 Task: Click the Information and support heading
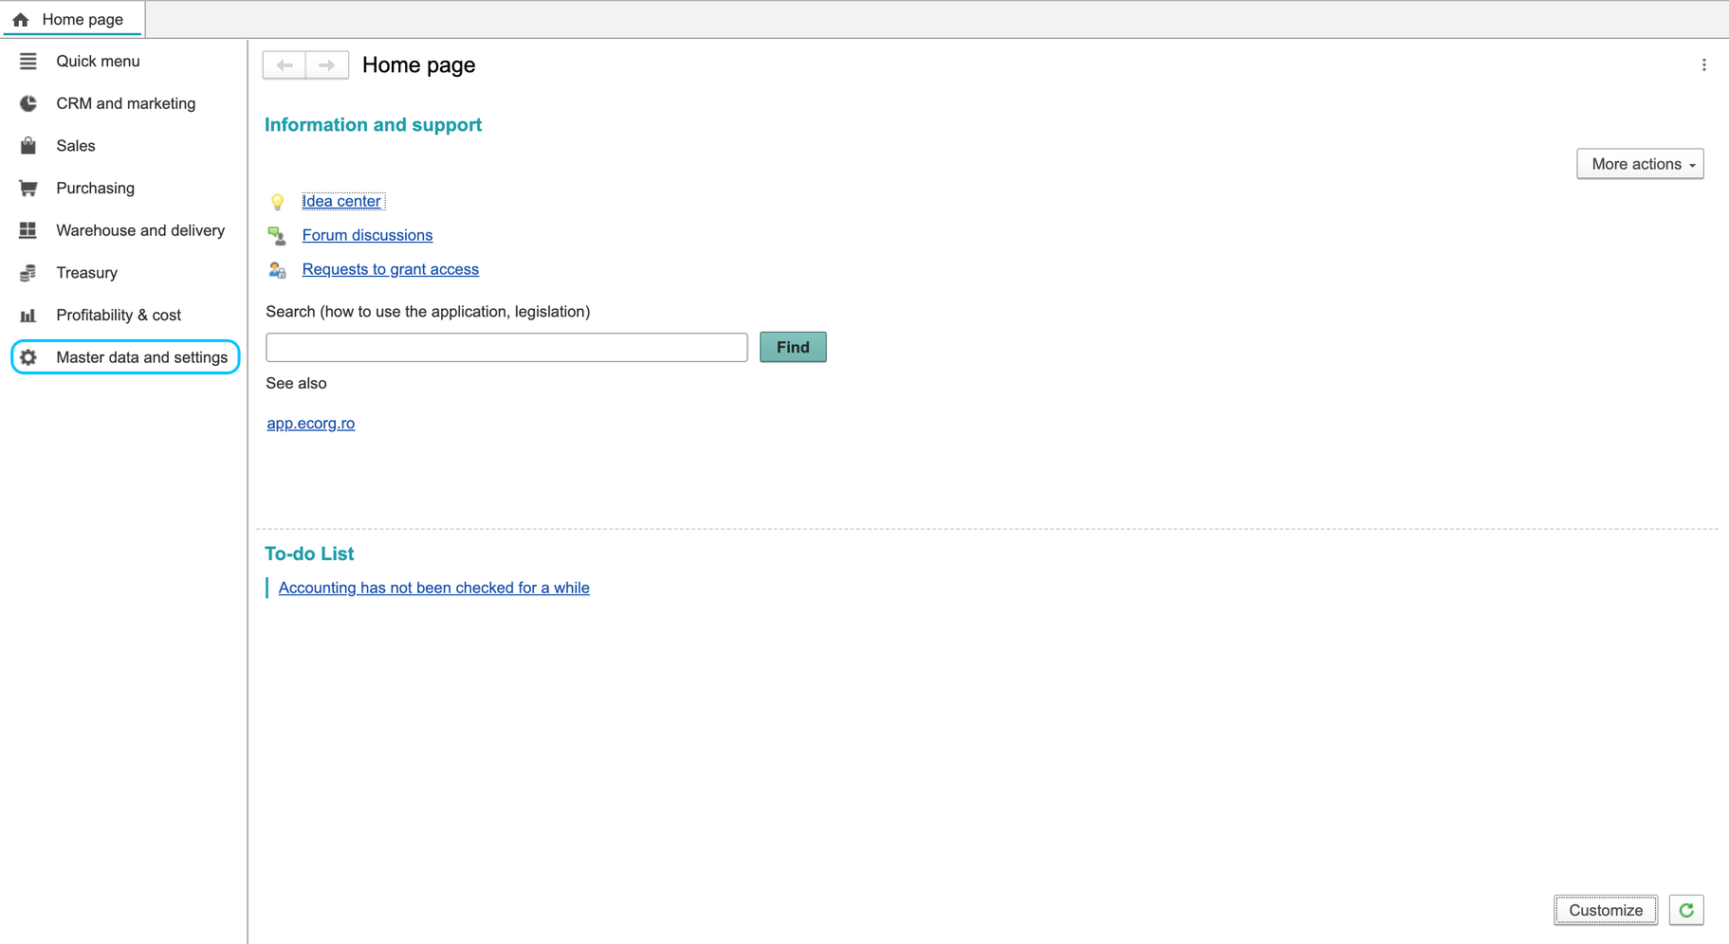coord(373,125)
